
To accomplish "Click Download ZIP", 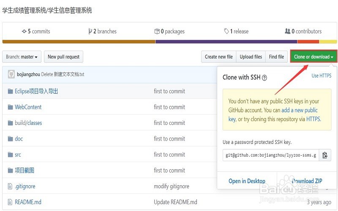I will click(x=307, y=181).
